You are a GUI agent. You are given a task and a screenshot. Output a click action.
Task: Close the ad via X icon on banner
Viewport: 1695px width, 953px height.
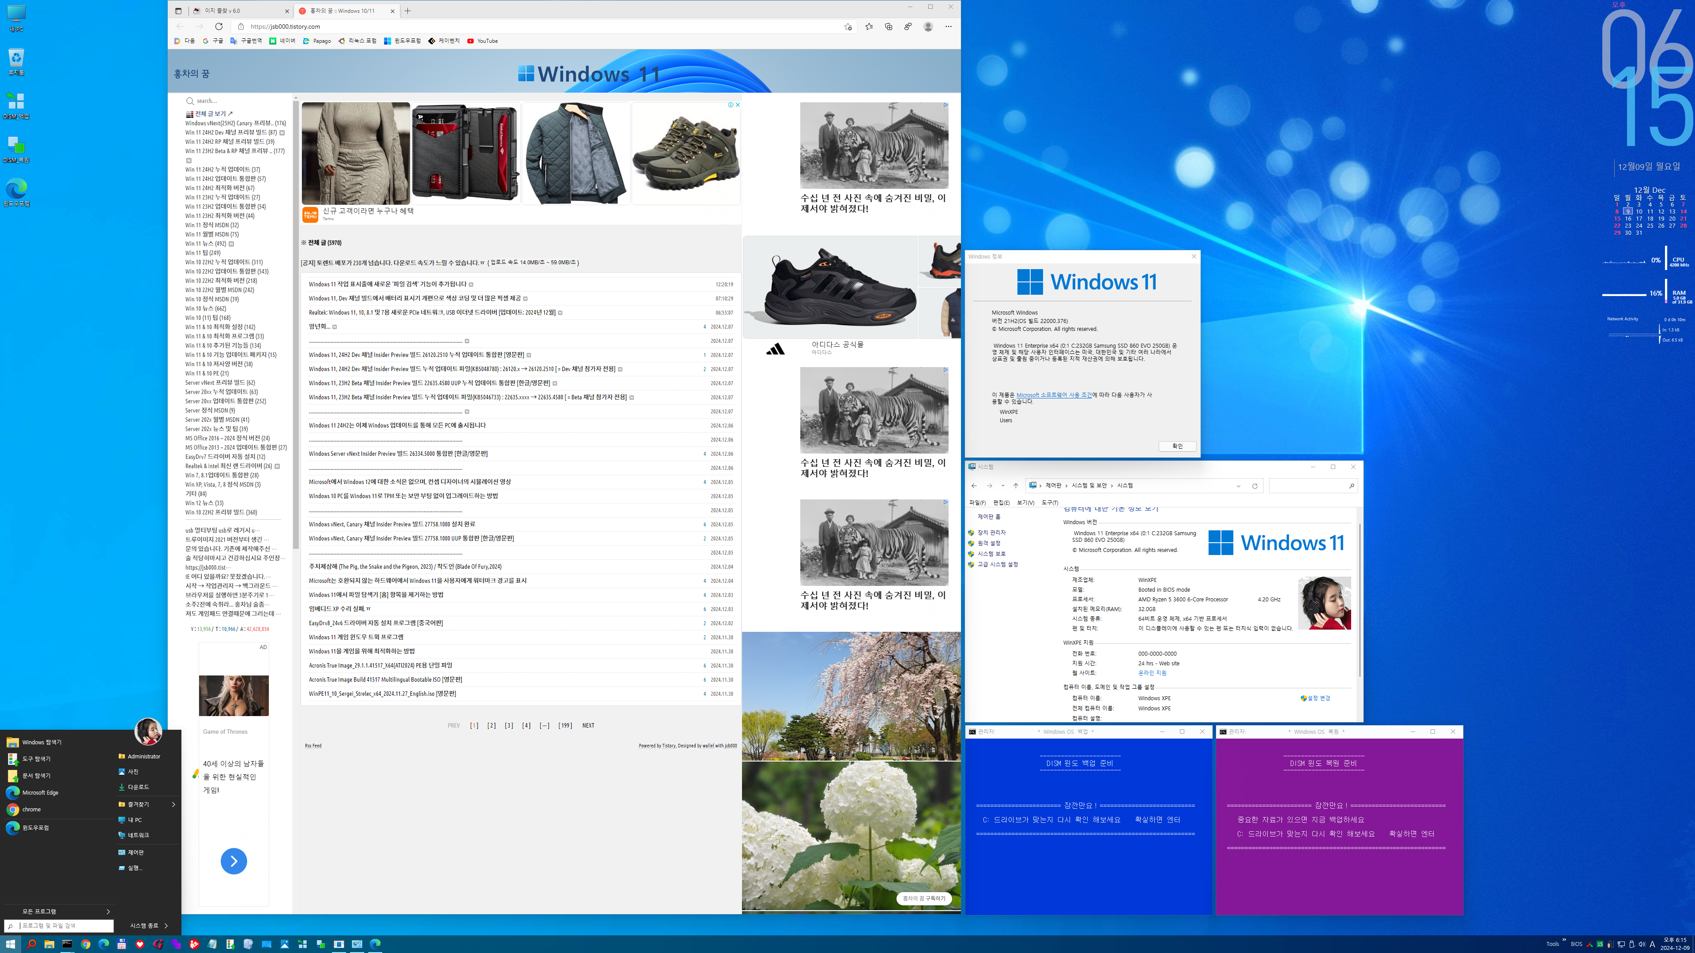pos(738,105)
